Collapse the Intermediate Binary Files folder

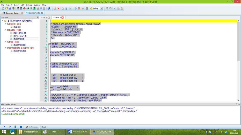[5, 48]
